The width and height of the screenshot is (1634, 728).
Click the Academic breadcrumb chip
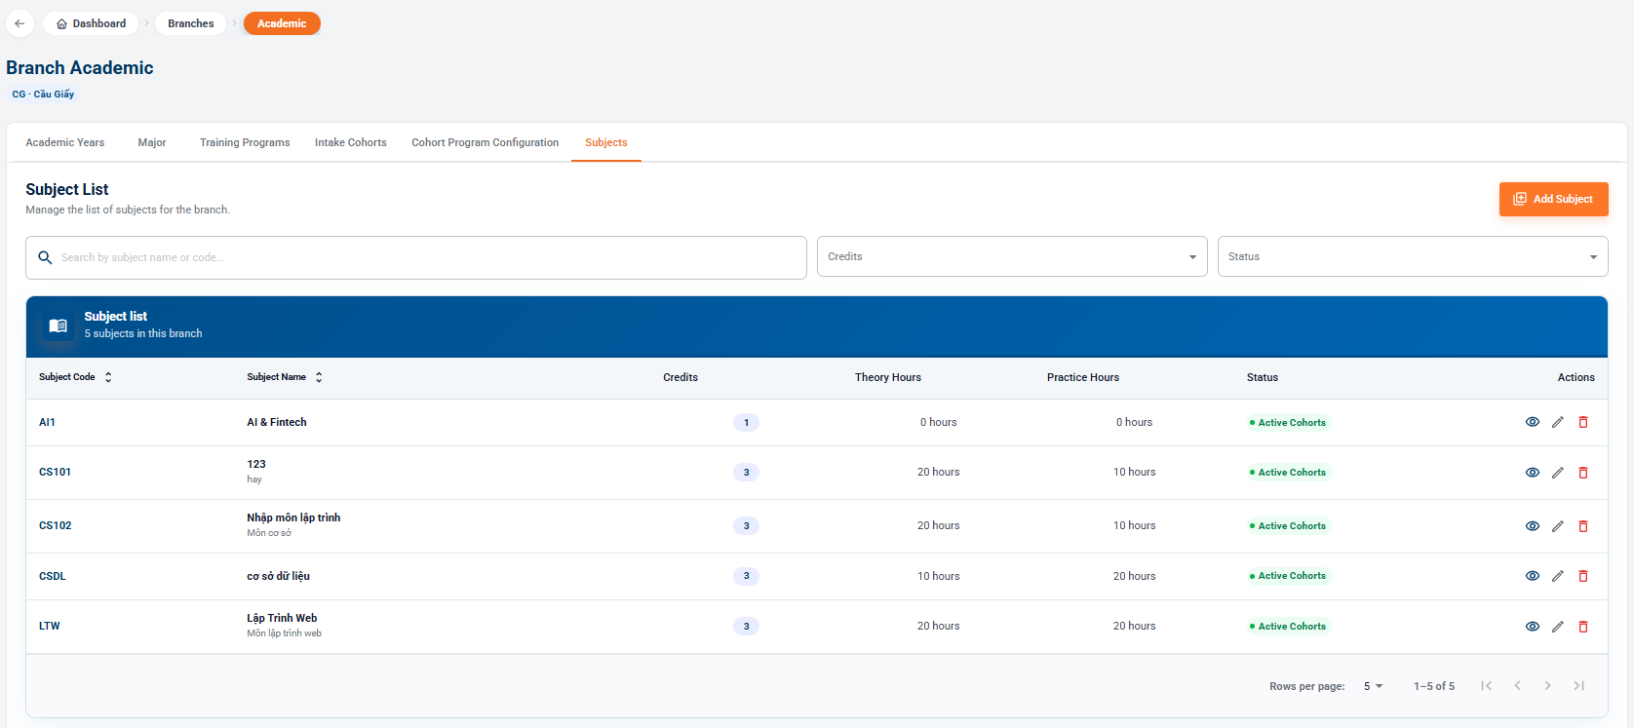[282, 23]
